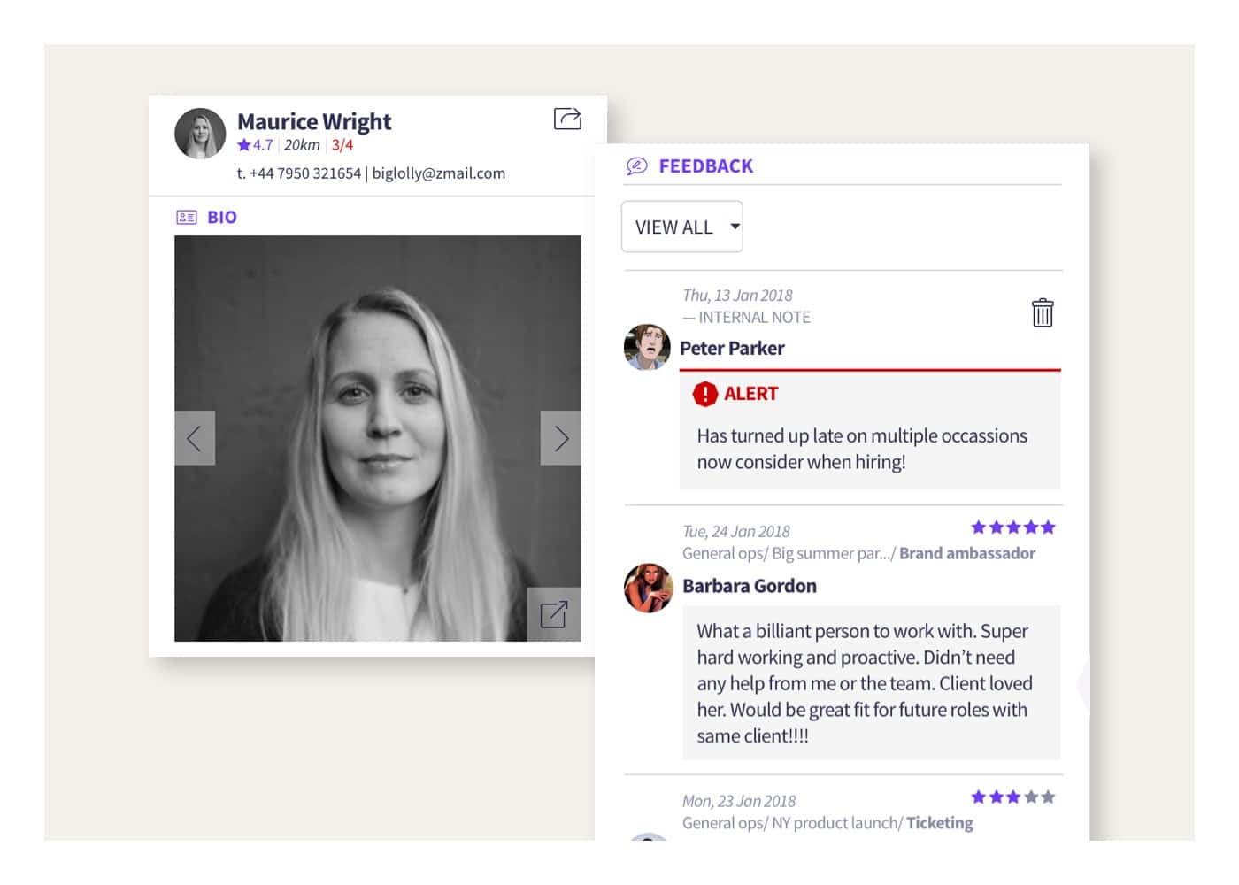This screenshot has width=1239, height=885.
Task: Show the next bio photo
Action: pos(561,438)
